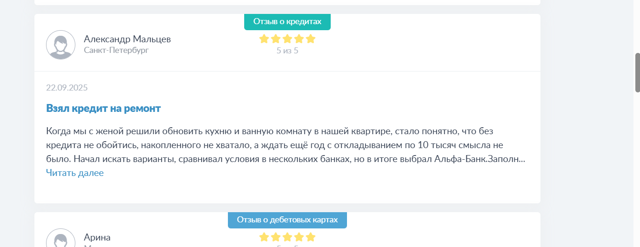Click Арина's avatar icon
640x247 pixels.
61,238
